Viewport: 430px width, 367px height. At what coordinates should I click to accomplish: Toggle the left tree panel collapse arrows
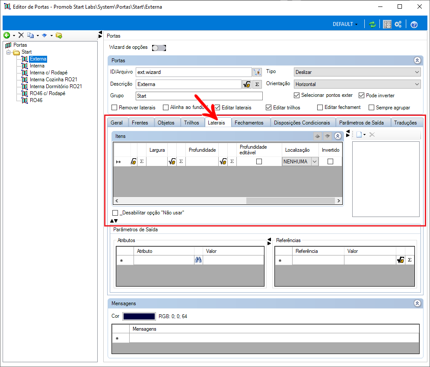click(100, 35)
